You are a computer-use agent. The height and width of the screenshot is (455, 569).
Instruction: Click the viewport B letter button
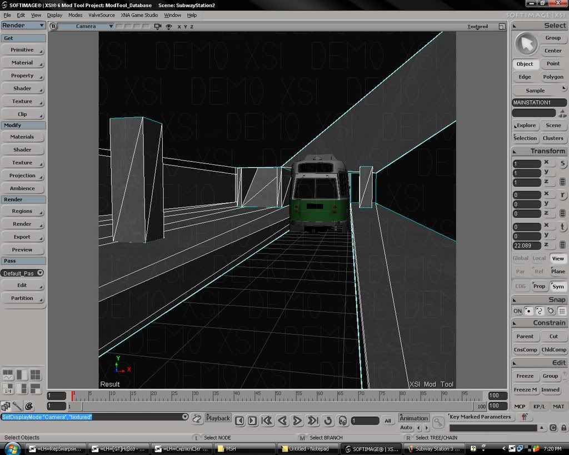pos(53,26)
